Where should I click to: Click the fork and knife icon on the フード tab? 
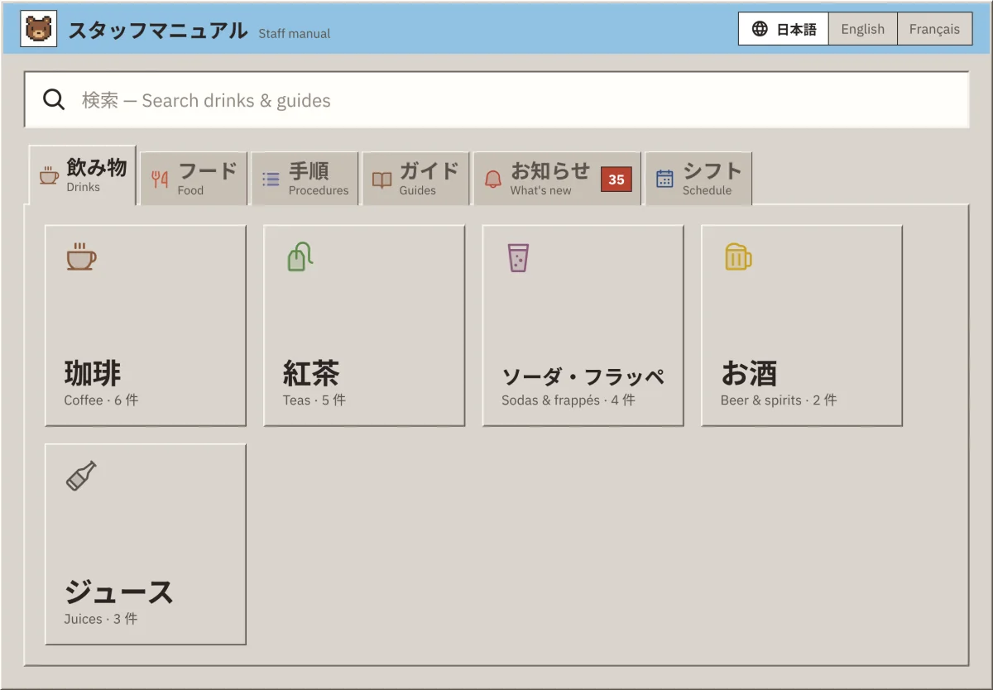tap(160, 179)
